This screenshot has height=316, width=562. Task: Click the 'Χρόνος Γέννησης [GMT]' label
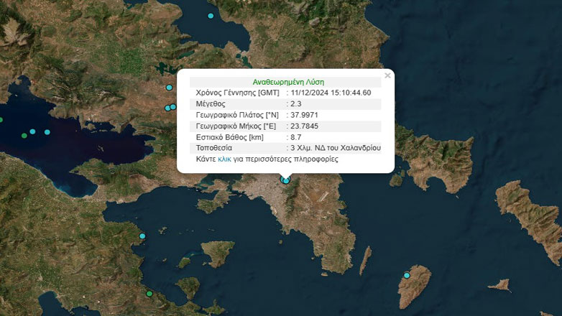237,93
